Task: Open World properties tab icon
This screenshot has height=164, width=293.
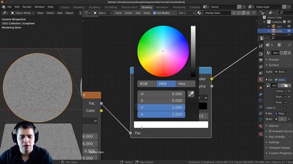Action: tap(260, 80)
